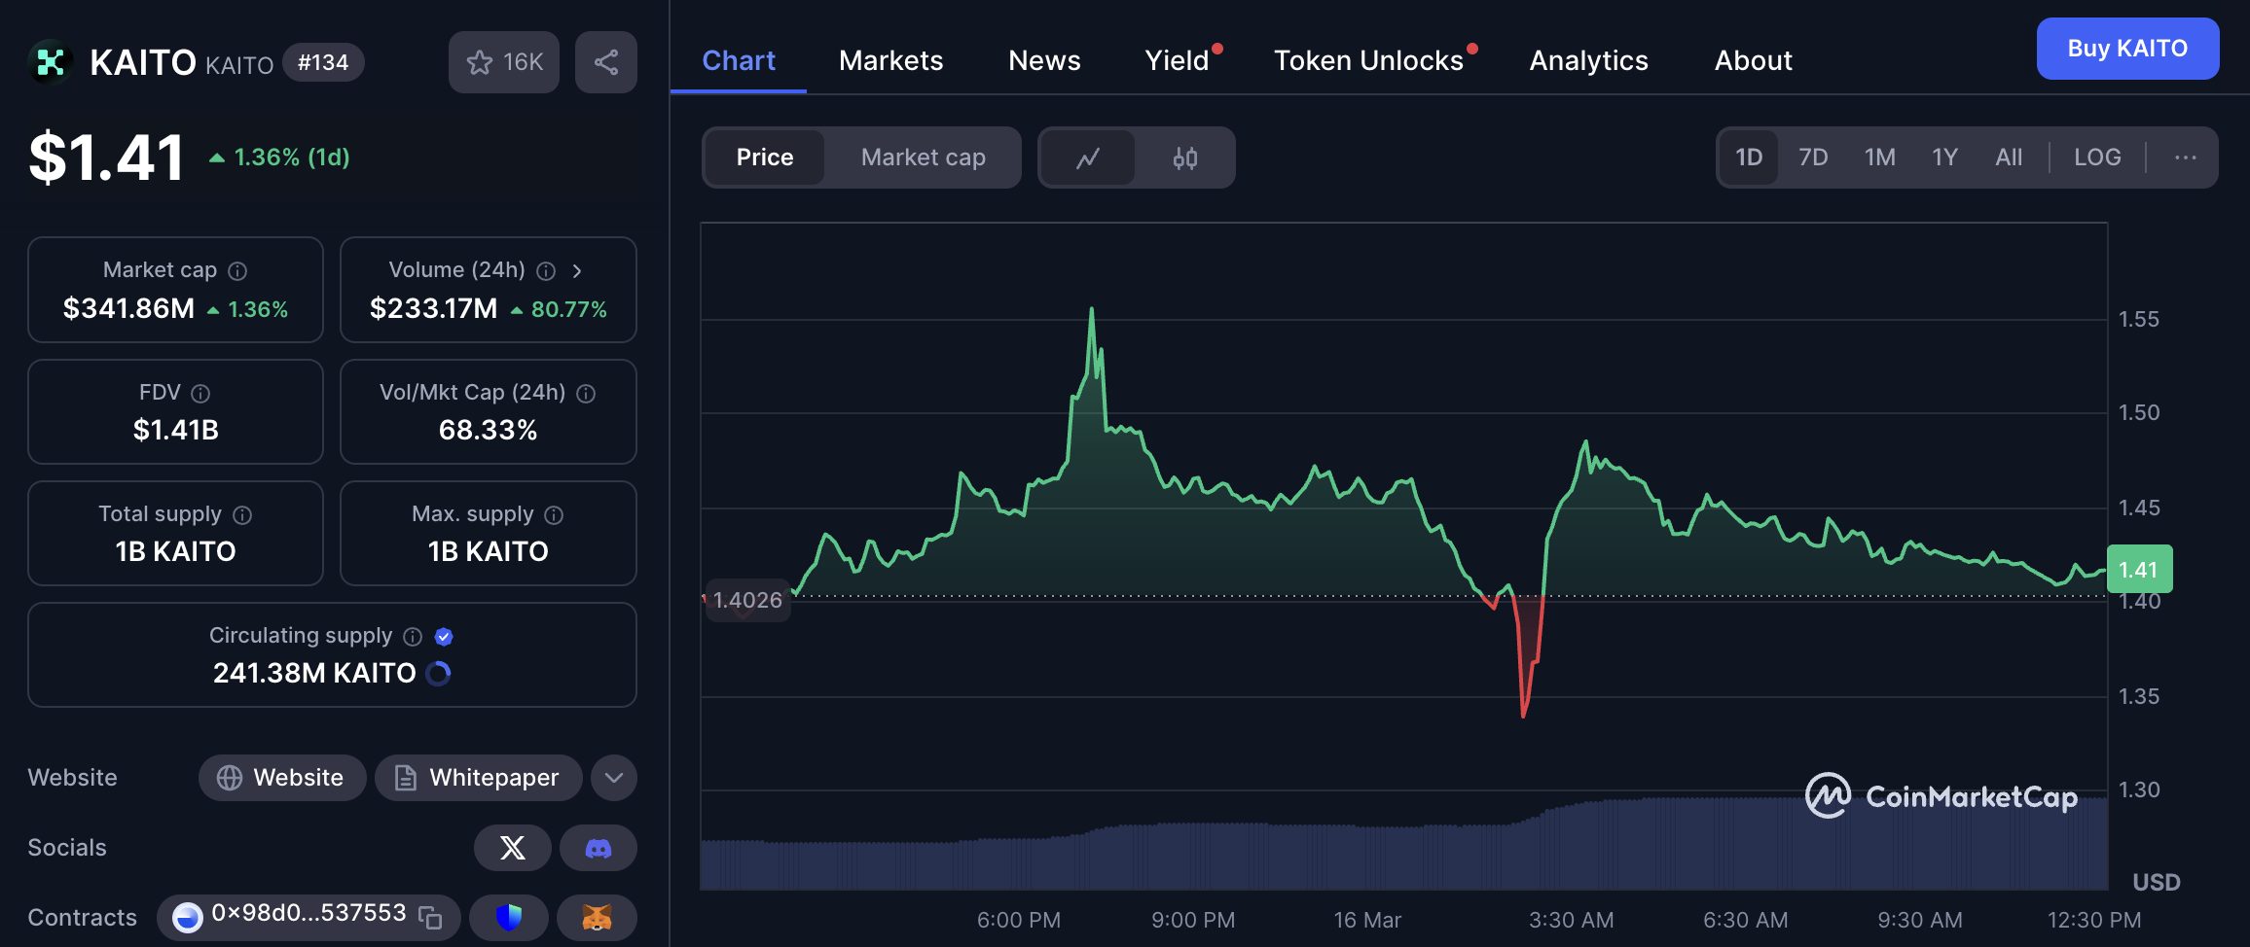This screenshot has height=947, width=2250.
Task: Toggle the LOG scale option
Action: pyautogui.click(x=2096, y=158)
